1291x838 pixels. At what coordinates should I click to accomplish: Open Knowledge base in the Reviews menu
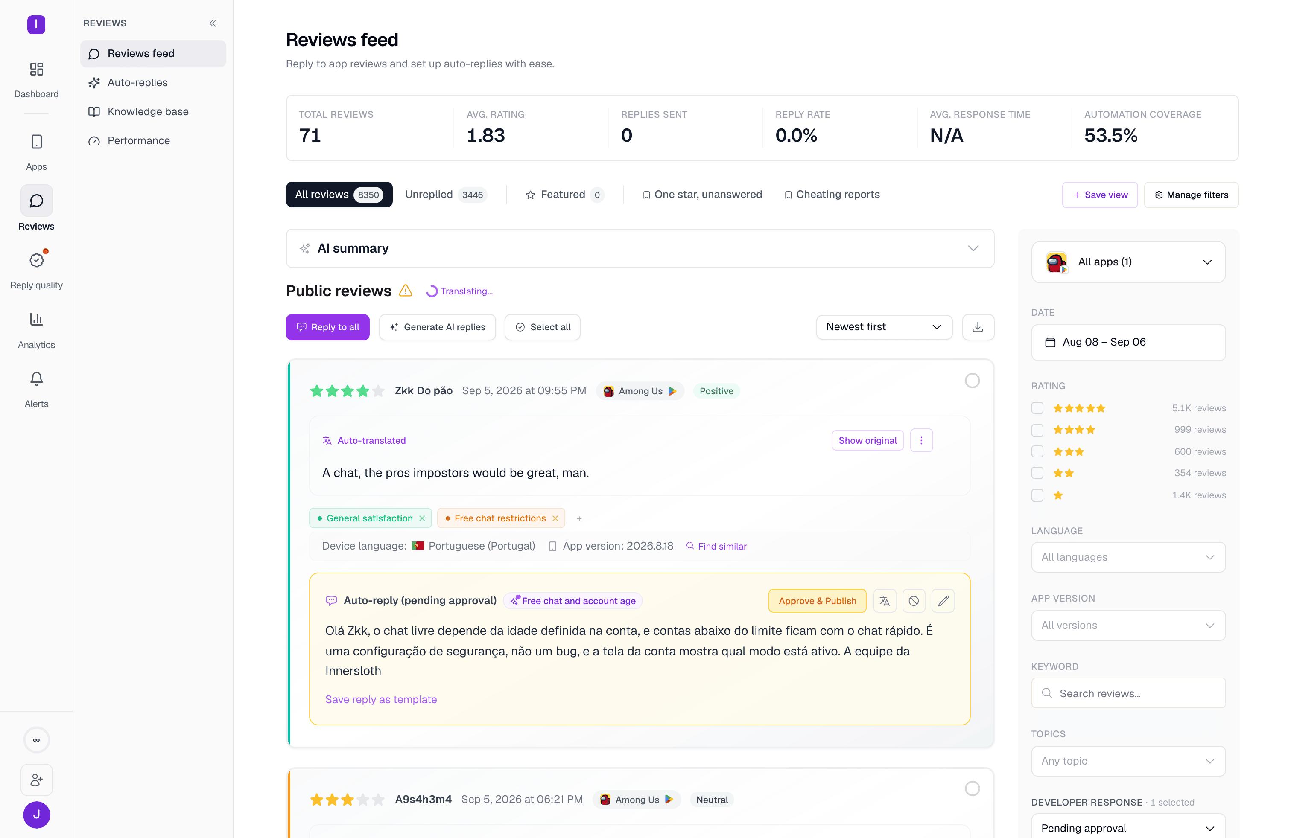153,112
